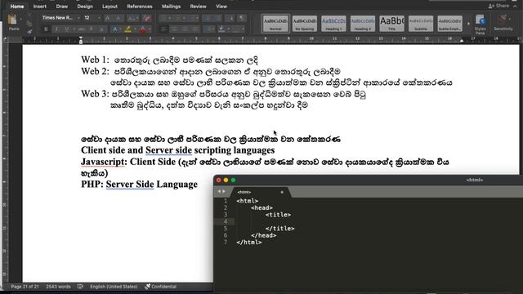Align paragraph text left
The height and width of the screenshot is (294, 523).
coord(163,29)
